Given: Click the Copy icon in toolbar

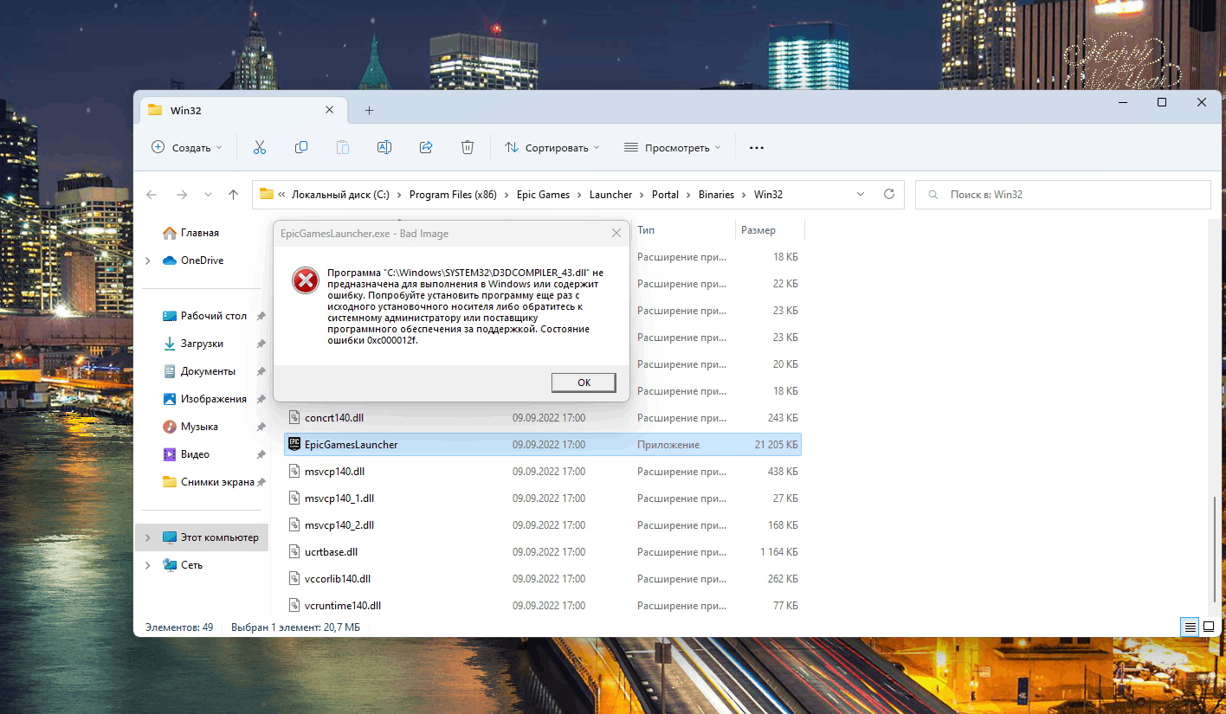Looking at the screenshot, I should point(301,147).
